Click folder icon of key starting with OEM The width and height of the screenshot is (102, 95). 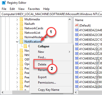tap(21, 59)
